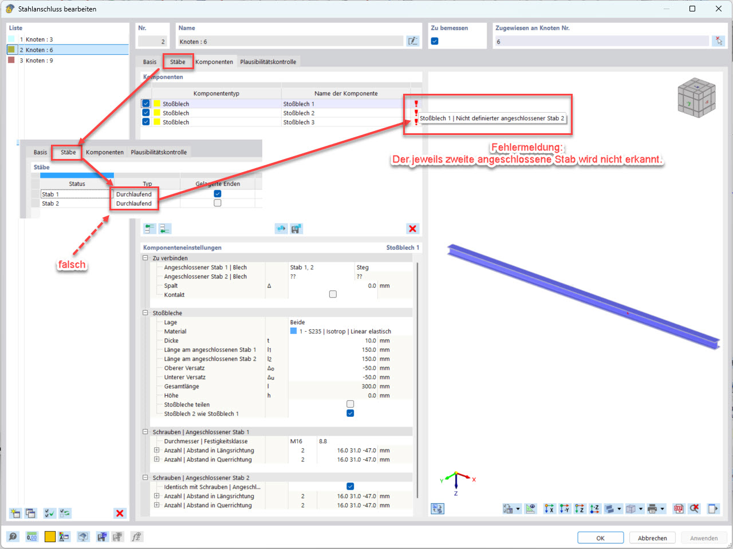Open the print icon in view toolbar
Screen dimensions: 733x549
click(652, 508)
